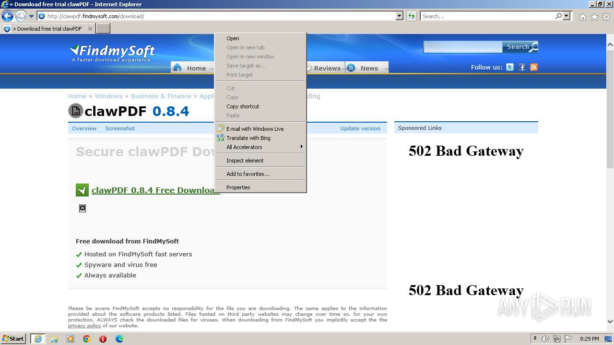Image resolution: width=614 pixels, height=345 pixels.
Task: Click the page scroll down arrow
Action: coord(610,322)
